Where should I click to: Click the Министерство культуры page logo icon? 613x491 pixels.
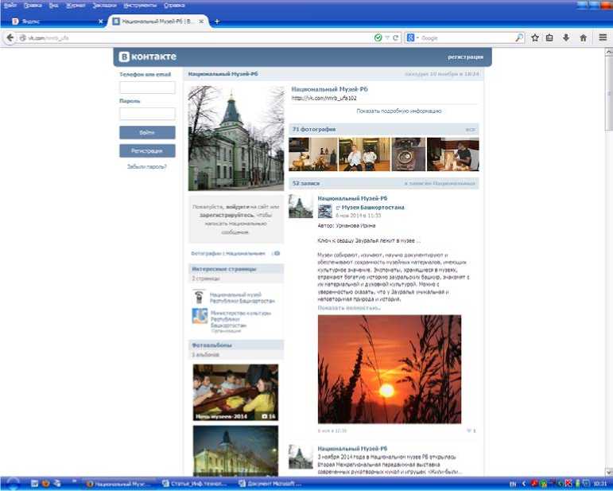[x=200, y=316]
